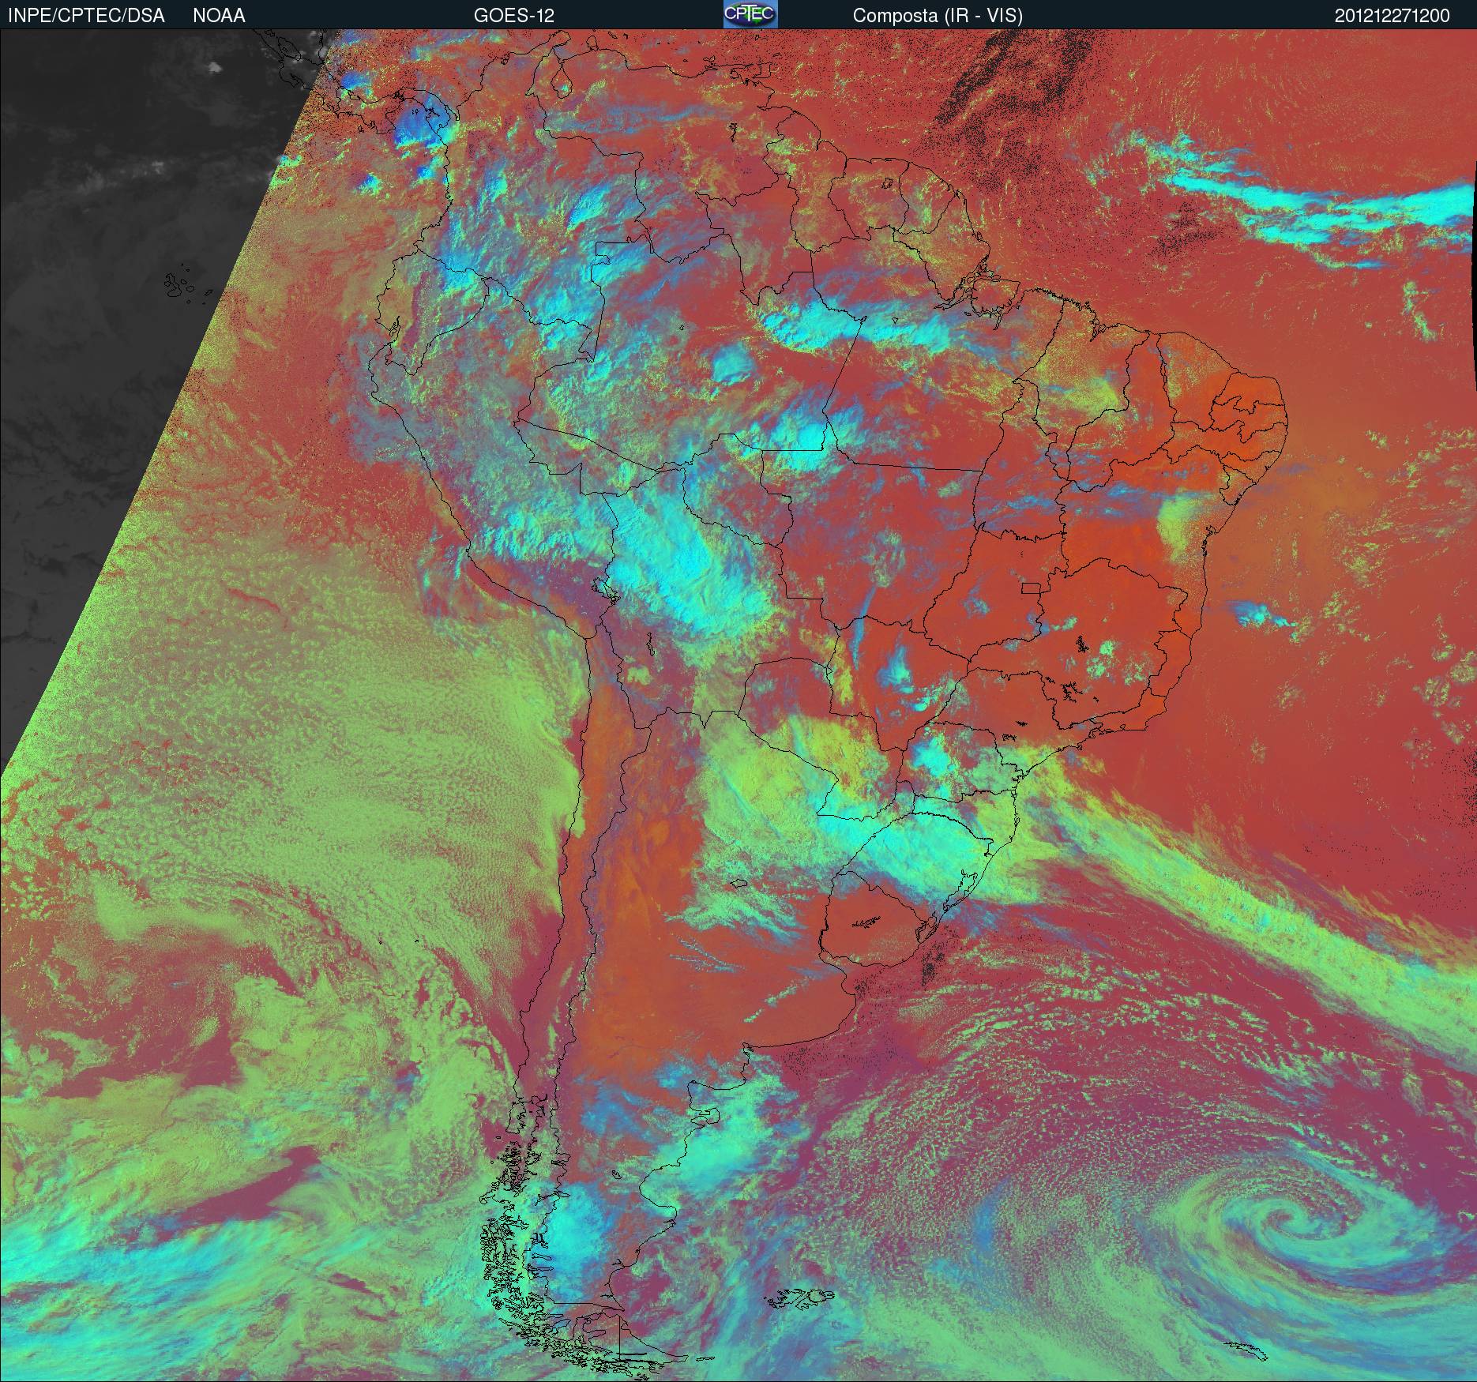Click the INPE/CPTEC/DSA header label
The height and width of the screenshot is (1382, 1477).
pyautogui.click(x=86, y=16)
